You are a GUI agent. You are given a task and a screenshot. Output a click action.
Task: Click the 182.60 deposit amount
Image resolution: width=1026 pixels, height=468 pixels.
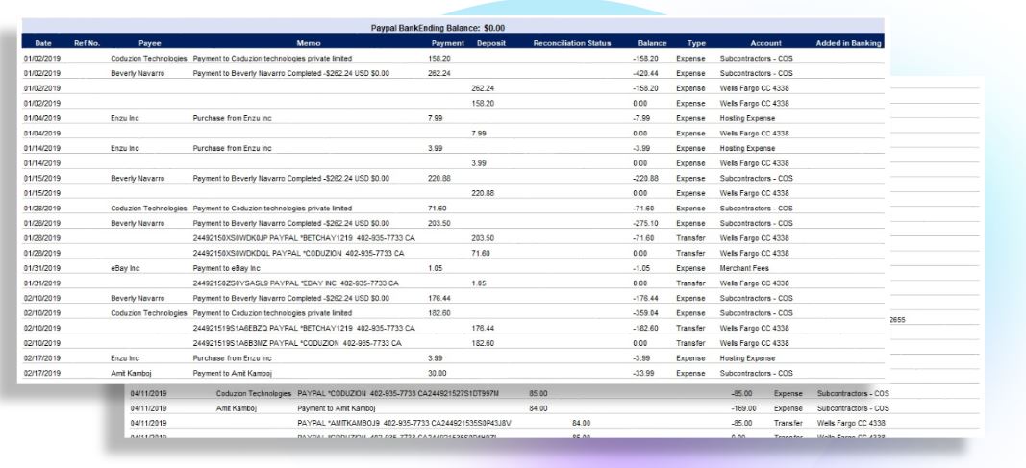pyautogui.click(x=483, y=343)
